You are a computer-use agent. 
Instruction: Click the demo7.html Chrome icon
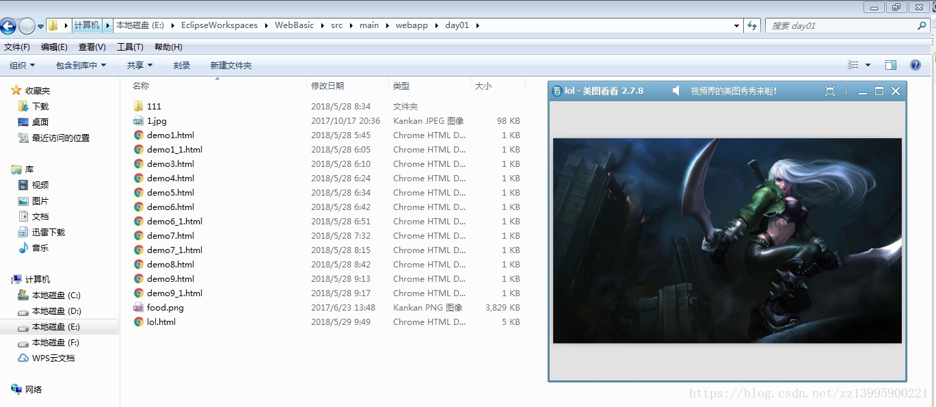[138, 235]
